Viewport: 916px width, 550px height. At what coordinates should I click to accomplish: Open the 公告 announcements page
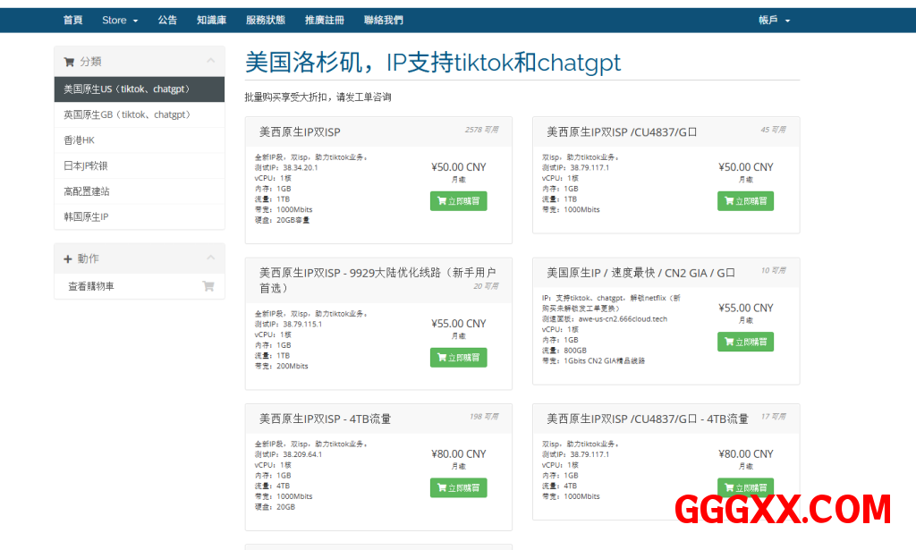tap(167, 20)
